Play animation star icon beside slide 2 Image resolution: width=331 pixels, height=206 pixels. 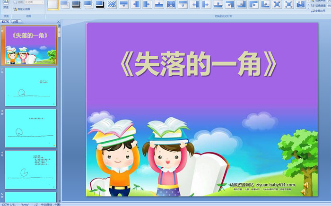2,72
